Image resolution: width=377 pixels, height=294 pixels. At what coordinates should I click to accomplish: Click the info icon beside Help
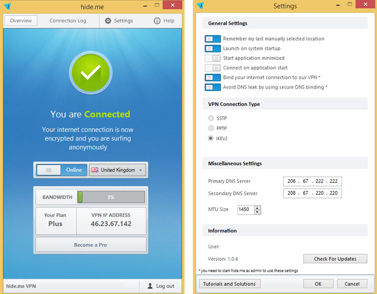[x=157, y=21]
